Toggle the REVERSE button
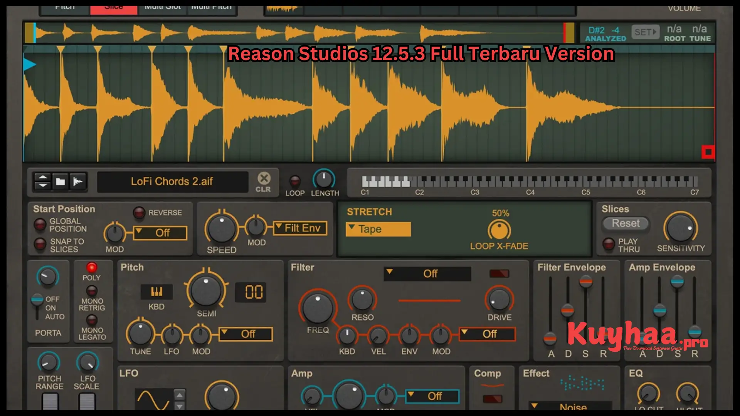The height and width of the screenshot is (416, 740). pos(139,213)
